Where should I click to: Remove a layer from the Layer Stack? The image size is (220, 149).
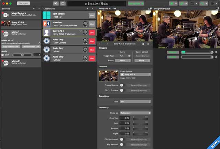click(x=92, y=9)
